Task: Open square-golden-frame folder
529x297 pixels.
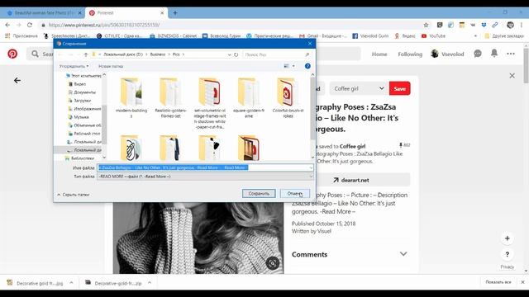Action: click(249, 97)
